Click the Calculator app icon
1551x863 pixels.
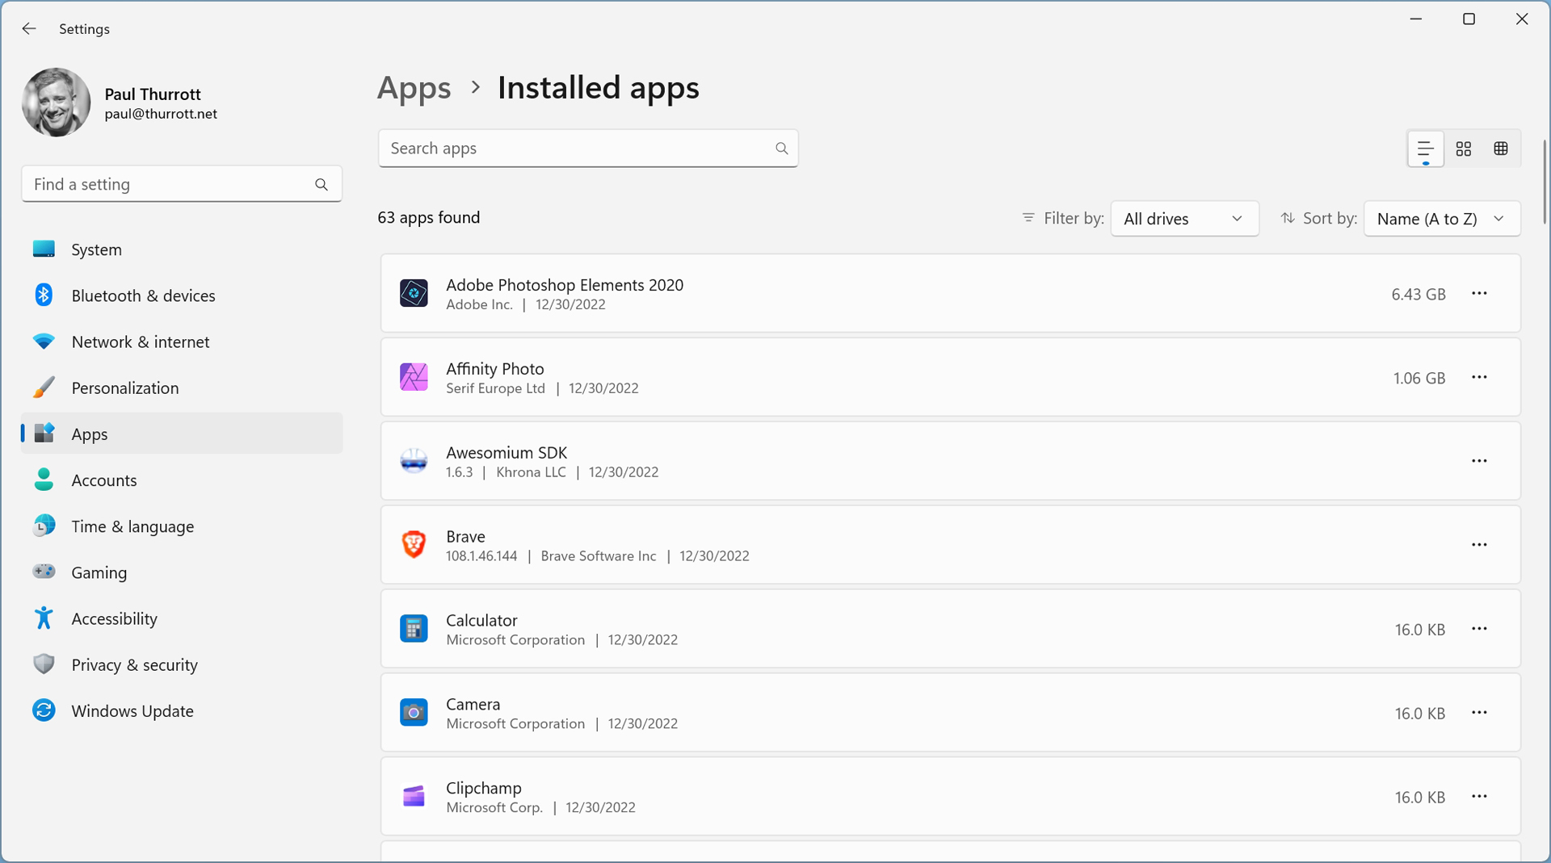click(x=414, y=629)
